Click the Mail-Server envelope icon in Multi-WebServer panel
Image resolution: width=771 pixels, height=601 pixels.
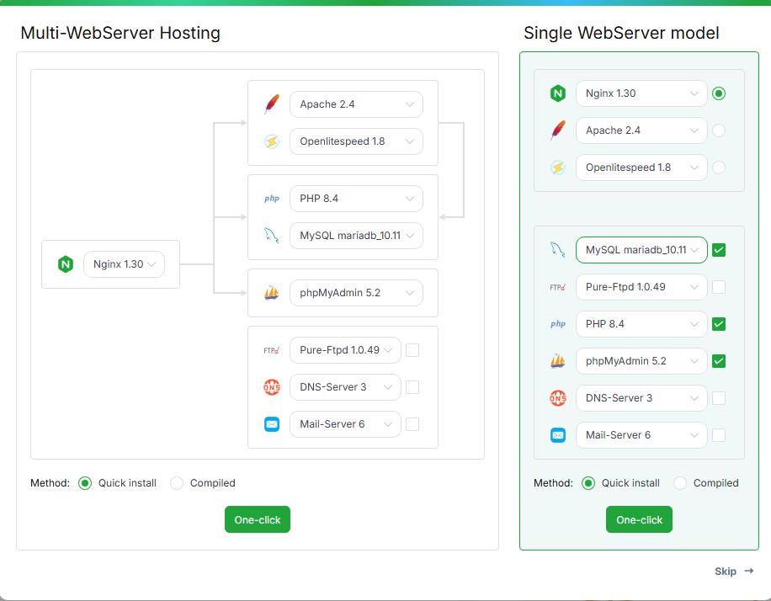click(272, 424)
